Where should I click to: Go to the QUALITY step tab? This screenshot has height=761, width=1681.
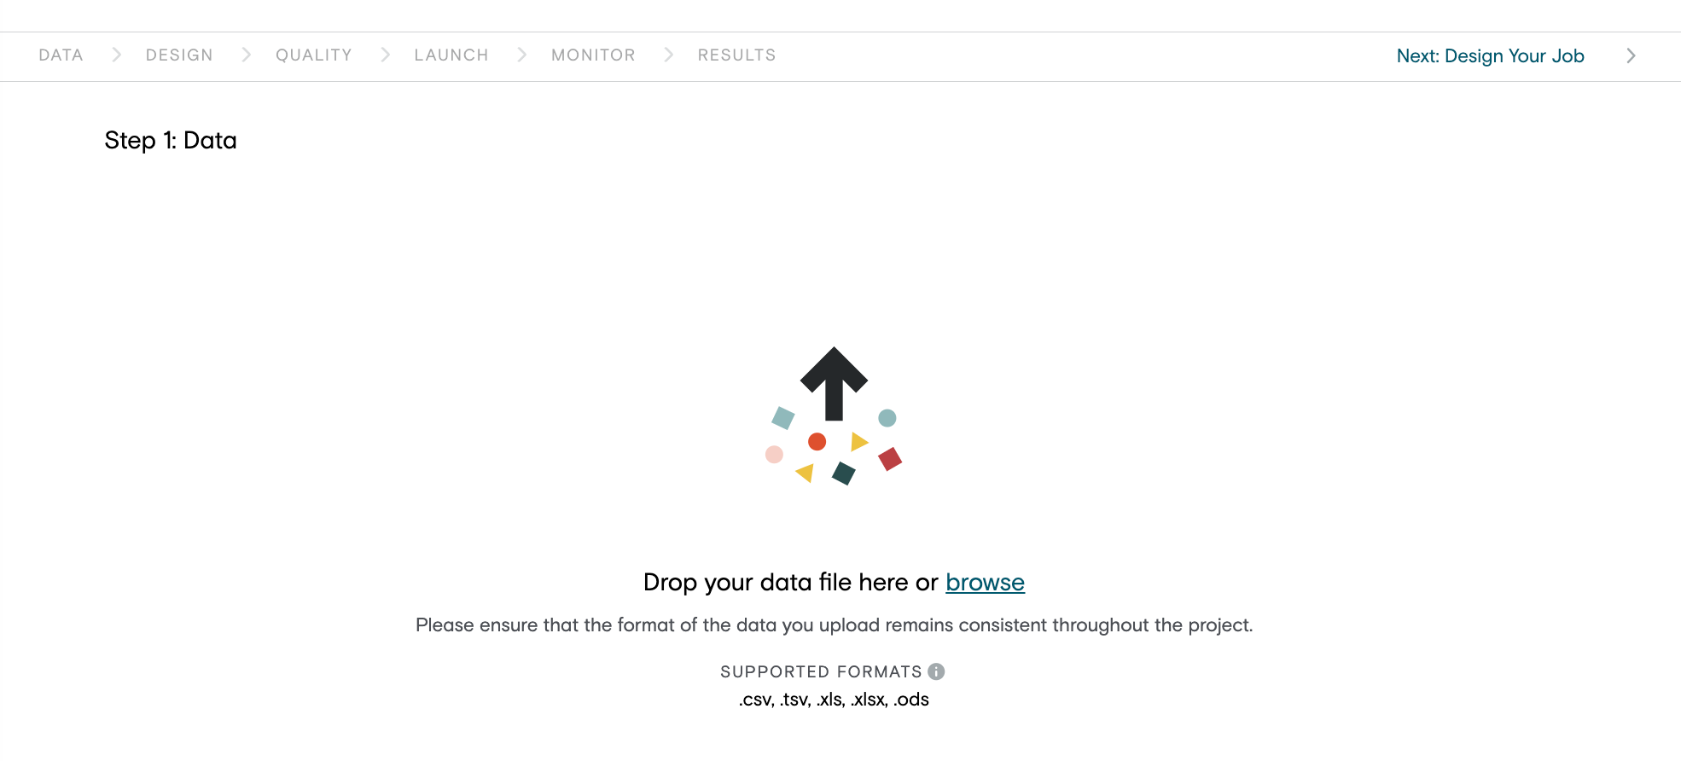[x=313, y=55]
